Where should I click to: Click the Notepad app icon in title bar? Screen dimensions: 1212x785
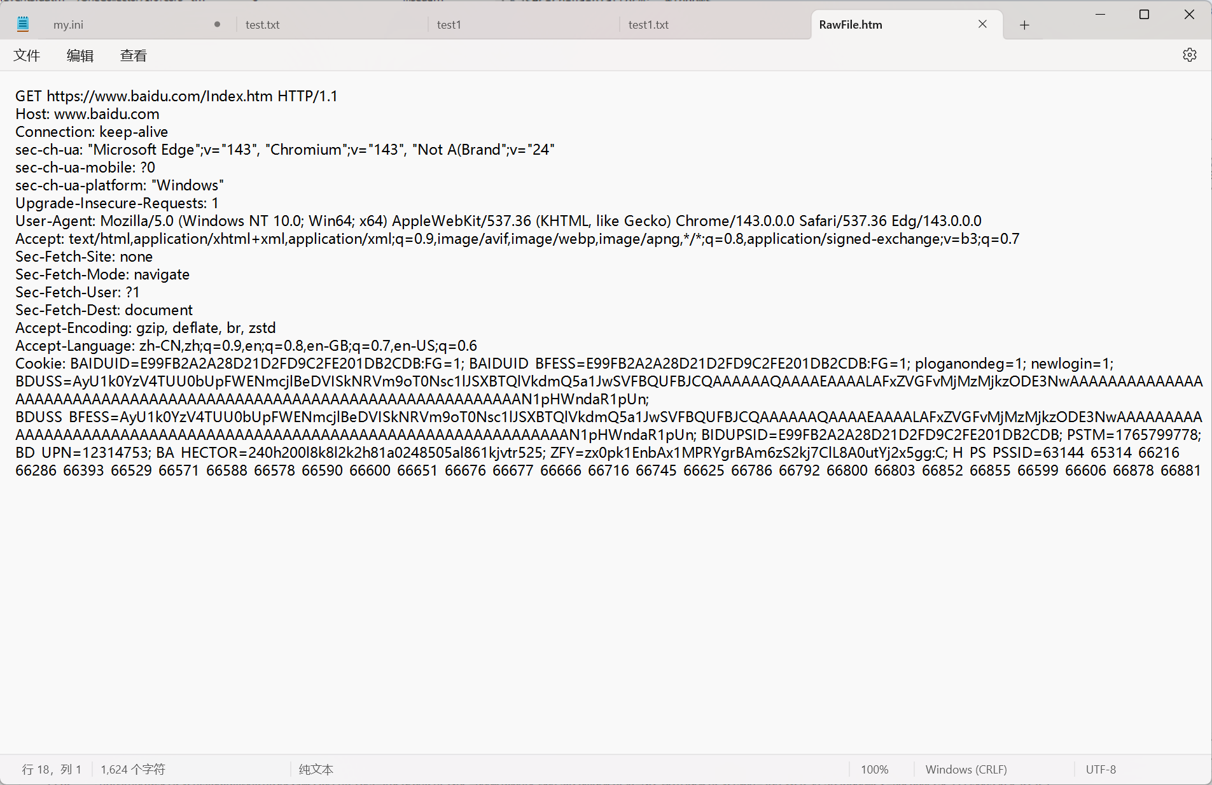coord(23,25)
